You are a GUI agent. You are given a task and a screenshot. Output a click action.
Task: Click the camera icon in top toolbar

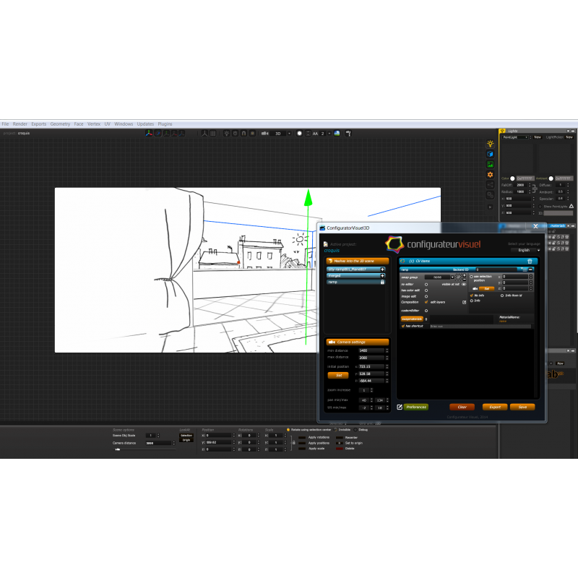(x=264, y=134)
